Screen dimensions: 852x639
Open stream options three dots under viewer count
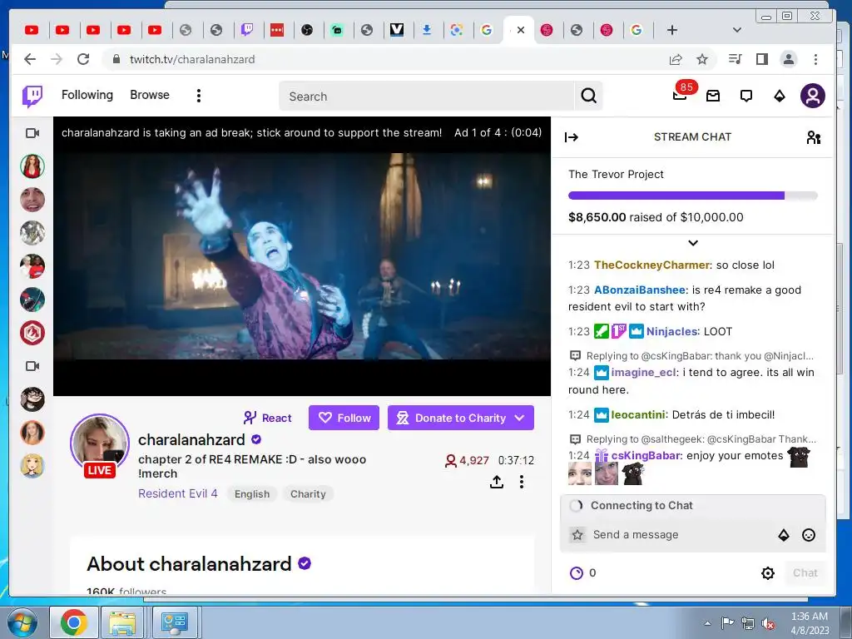click(x=522, y=482)
